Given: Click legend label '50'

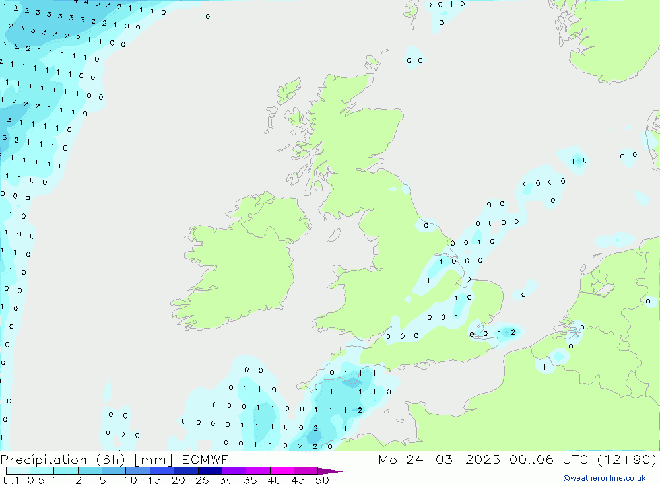Looking at the screenshot, I should (x=323, y=480).
